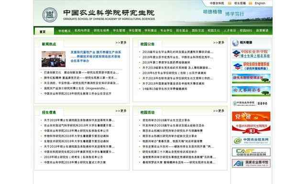Open 作物科学研究所2018年大学生暑期夏令营 notice

click(x=76, y=136)
